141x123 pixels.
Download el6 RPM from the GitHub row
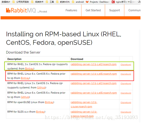pos(94,93)
